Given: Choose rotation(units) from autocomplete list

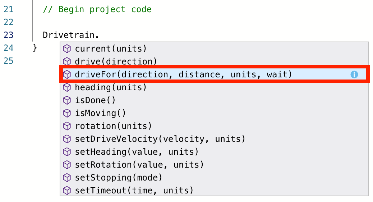Looking at the screenshot, I should pyautogui.click(x=113, y=126).
